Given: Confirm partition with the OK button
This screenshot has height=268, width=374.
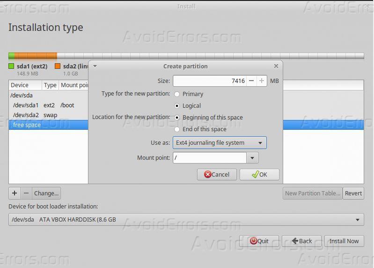Looking at the screenshot, I should [259, 174].
